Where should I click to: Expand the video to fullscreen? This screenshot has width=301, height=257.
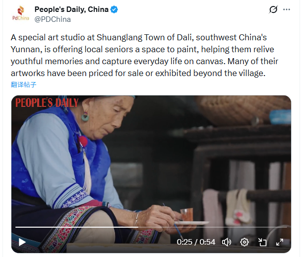[x=280, y=242]
